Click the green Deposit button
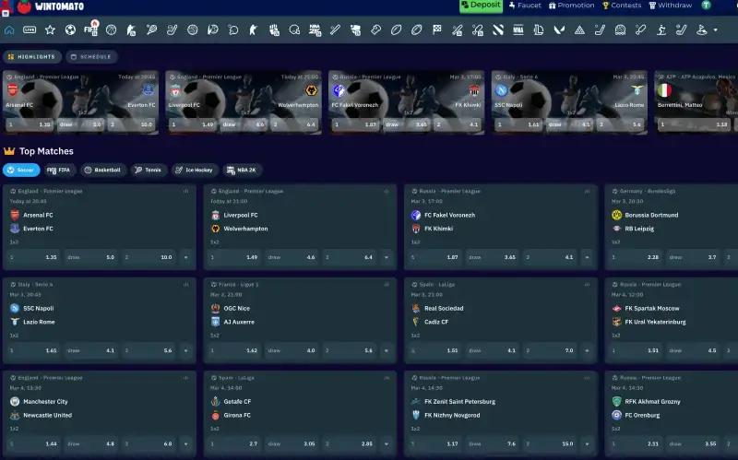 point(481,6)
